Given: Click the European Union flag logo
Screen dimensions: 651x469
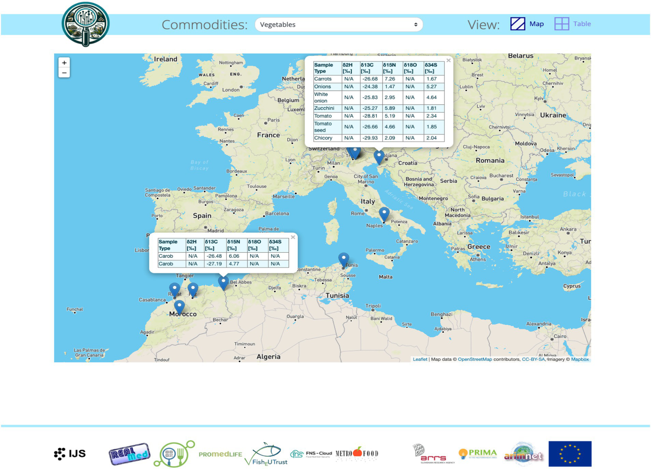Looking at the screenshot, I should point(570,454).
